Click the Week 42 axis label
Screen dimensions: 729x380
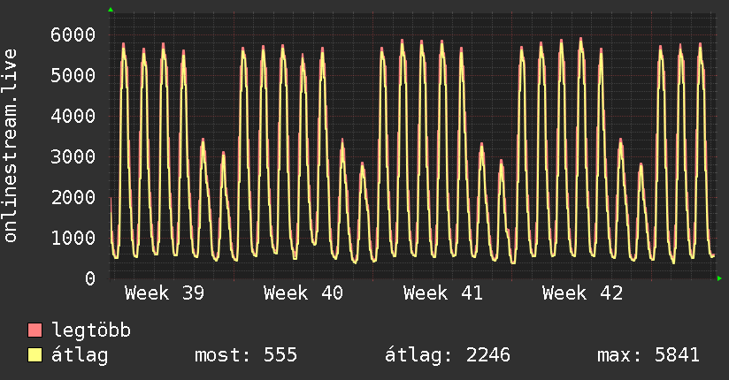[x=582, y=293]
